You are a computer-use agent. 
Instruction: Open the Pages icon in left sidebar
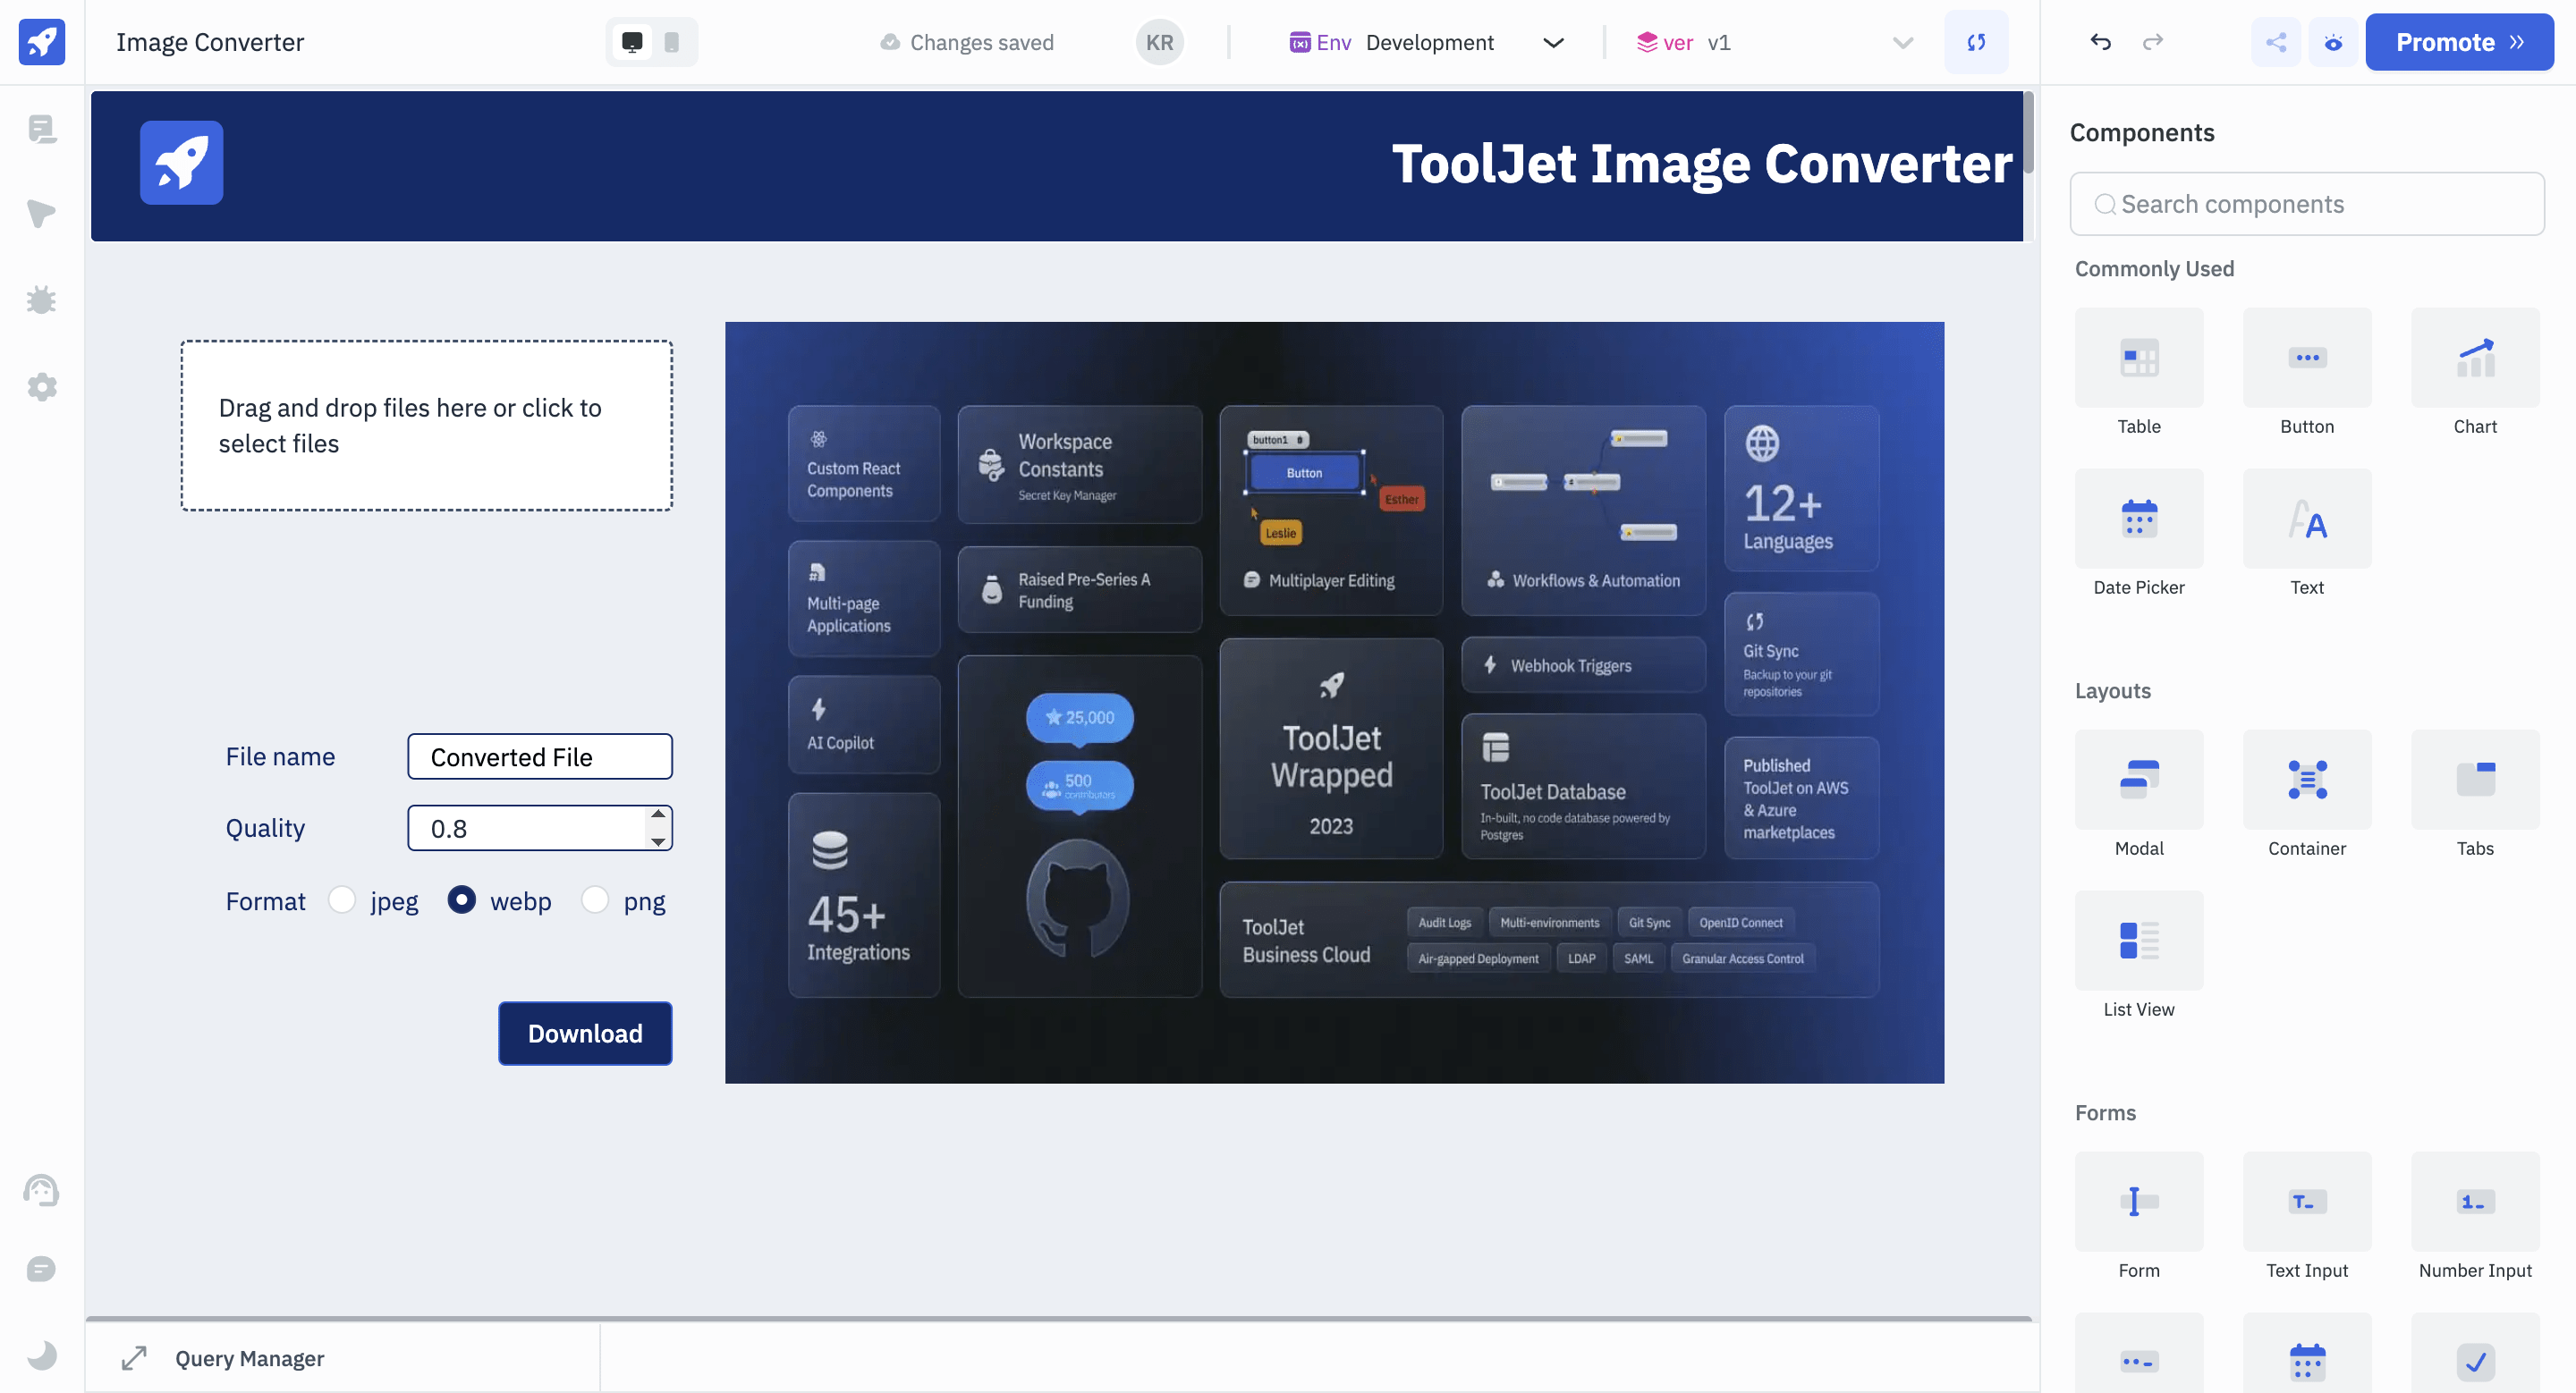pos(41,129)
